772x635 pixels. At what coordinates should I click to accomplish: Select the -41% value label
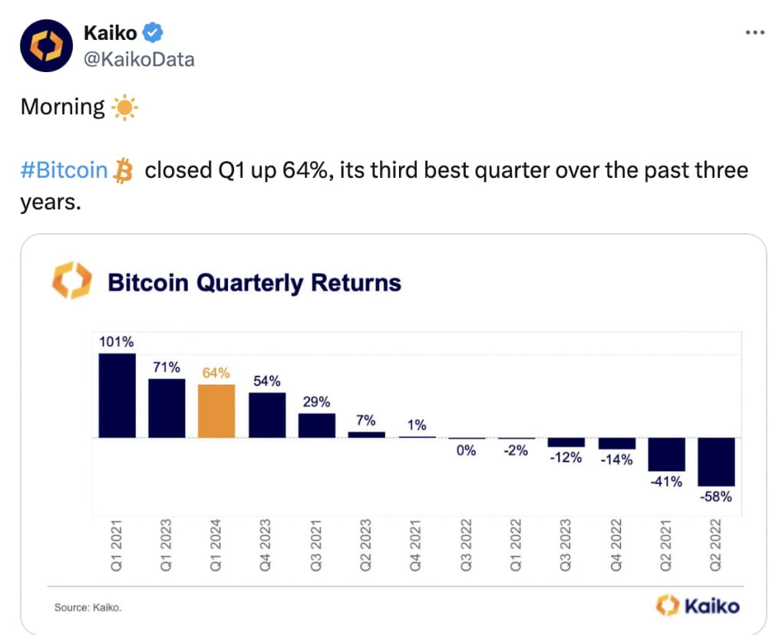point(666,482)
